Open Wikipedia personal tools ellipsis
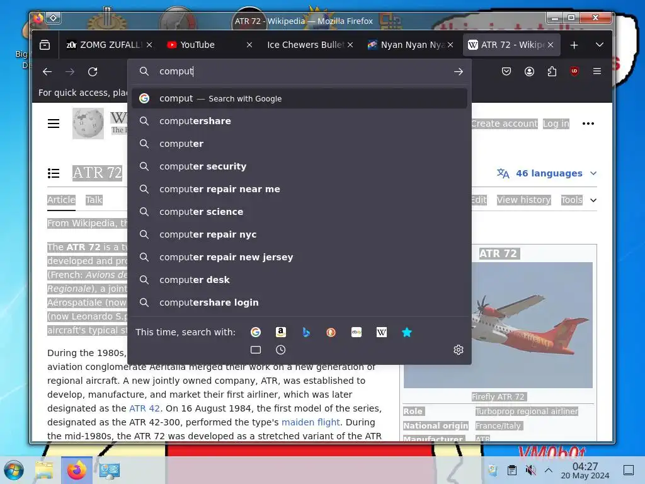 [588, 124]
